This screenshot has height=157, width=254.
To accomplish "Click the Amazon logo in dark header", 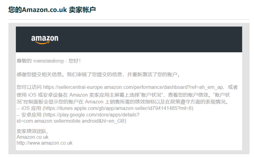I will (45, 39).
